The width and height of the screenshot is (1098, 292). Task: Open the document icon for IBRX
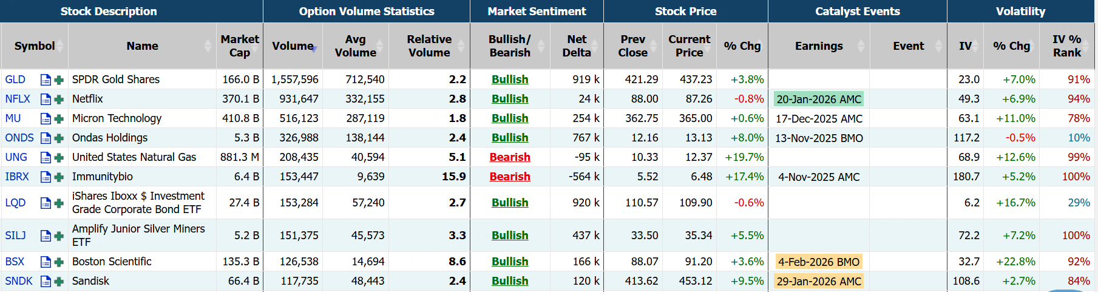pyautogui.click(x=46, y=177)
